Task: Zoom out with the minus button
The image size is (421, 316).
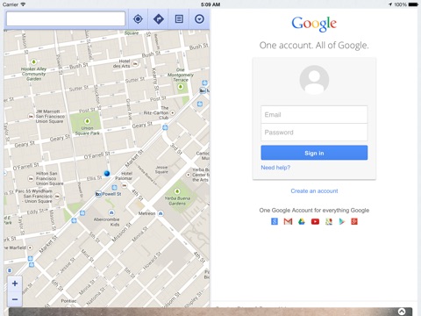Action: (15, 299)
